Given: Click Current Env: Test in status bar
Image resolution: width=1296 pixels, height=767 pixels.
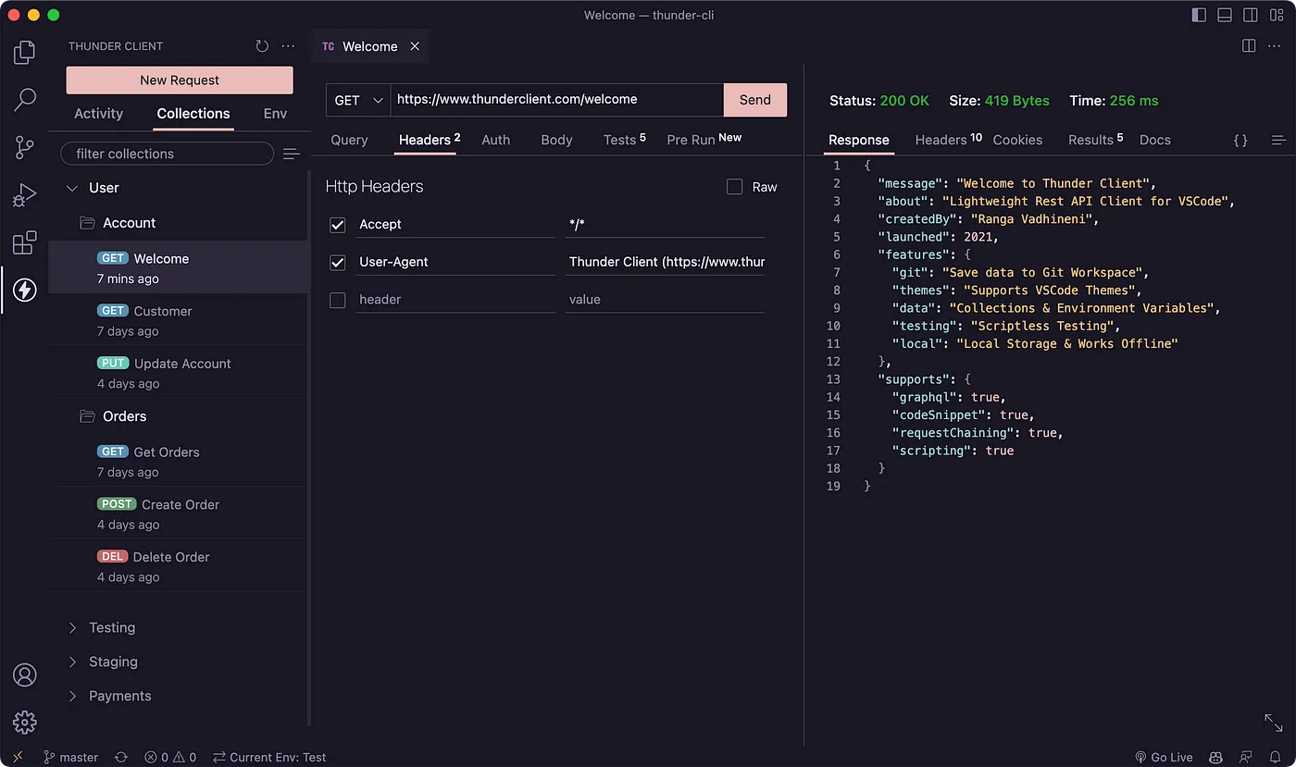Looking at the screenshot, I should pos(269,757).
